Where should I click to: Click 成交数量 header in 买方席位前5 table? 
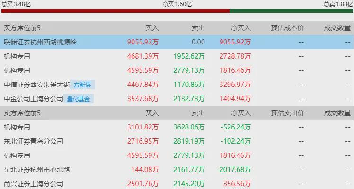coord(337,28)
